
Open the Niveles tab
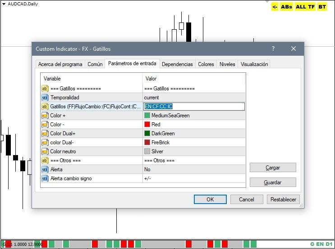coord(227,64)
